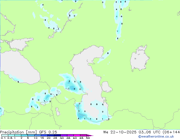This screenshot has height=139, width=180.
Task: Click the Sea of Azov on the map
Action: tap(20, 44)
